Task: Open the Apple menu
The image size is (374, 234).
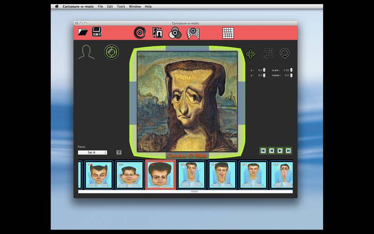Action: [57, 7]
